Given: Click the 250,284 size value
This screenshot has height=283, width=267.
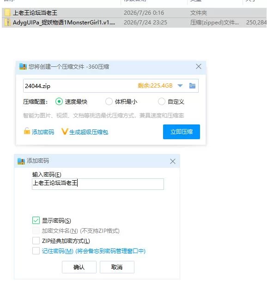Looking at the screenshot, I should point(256,23).
